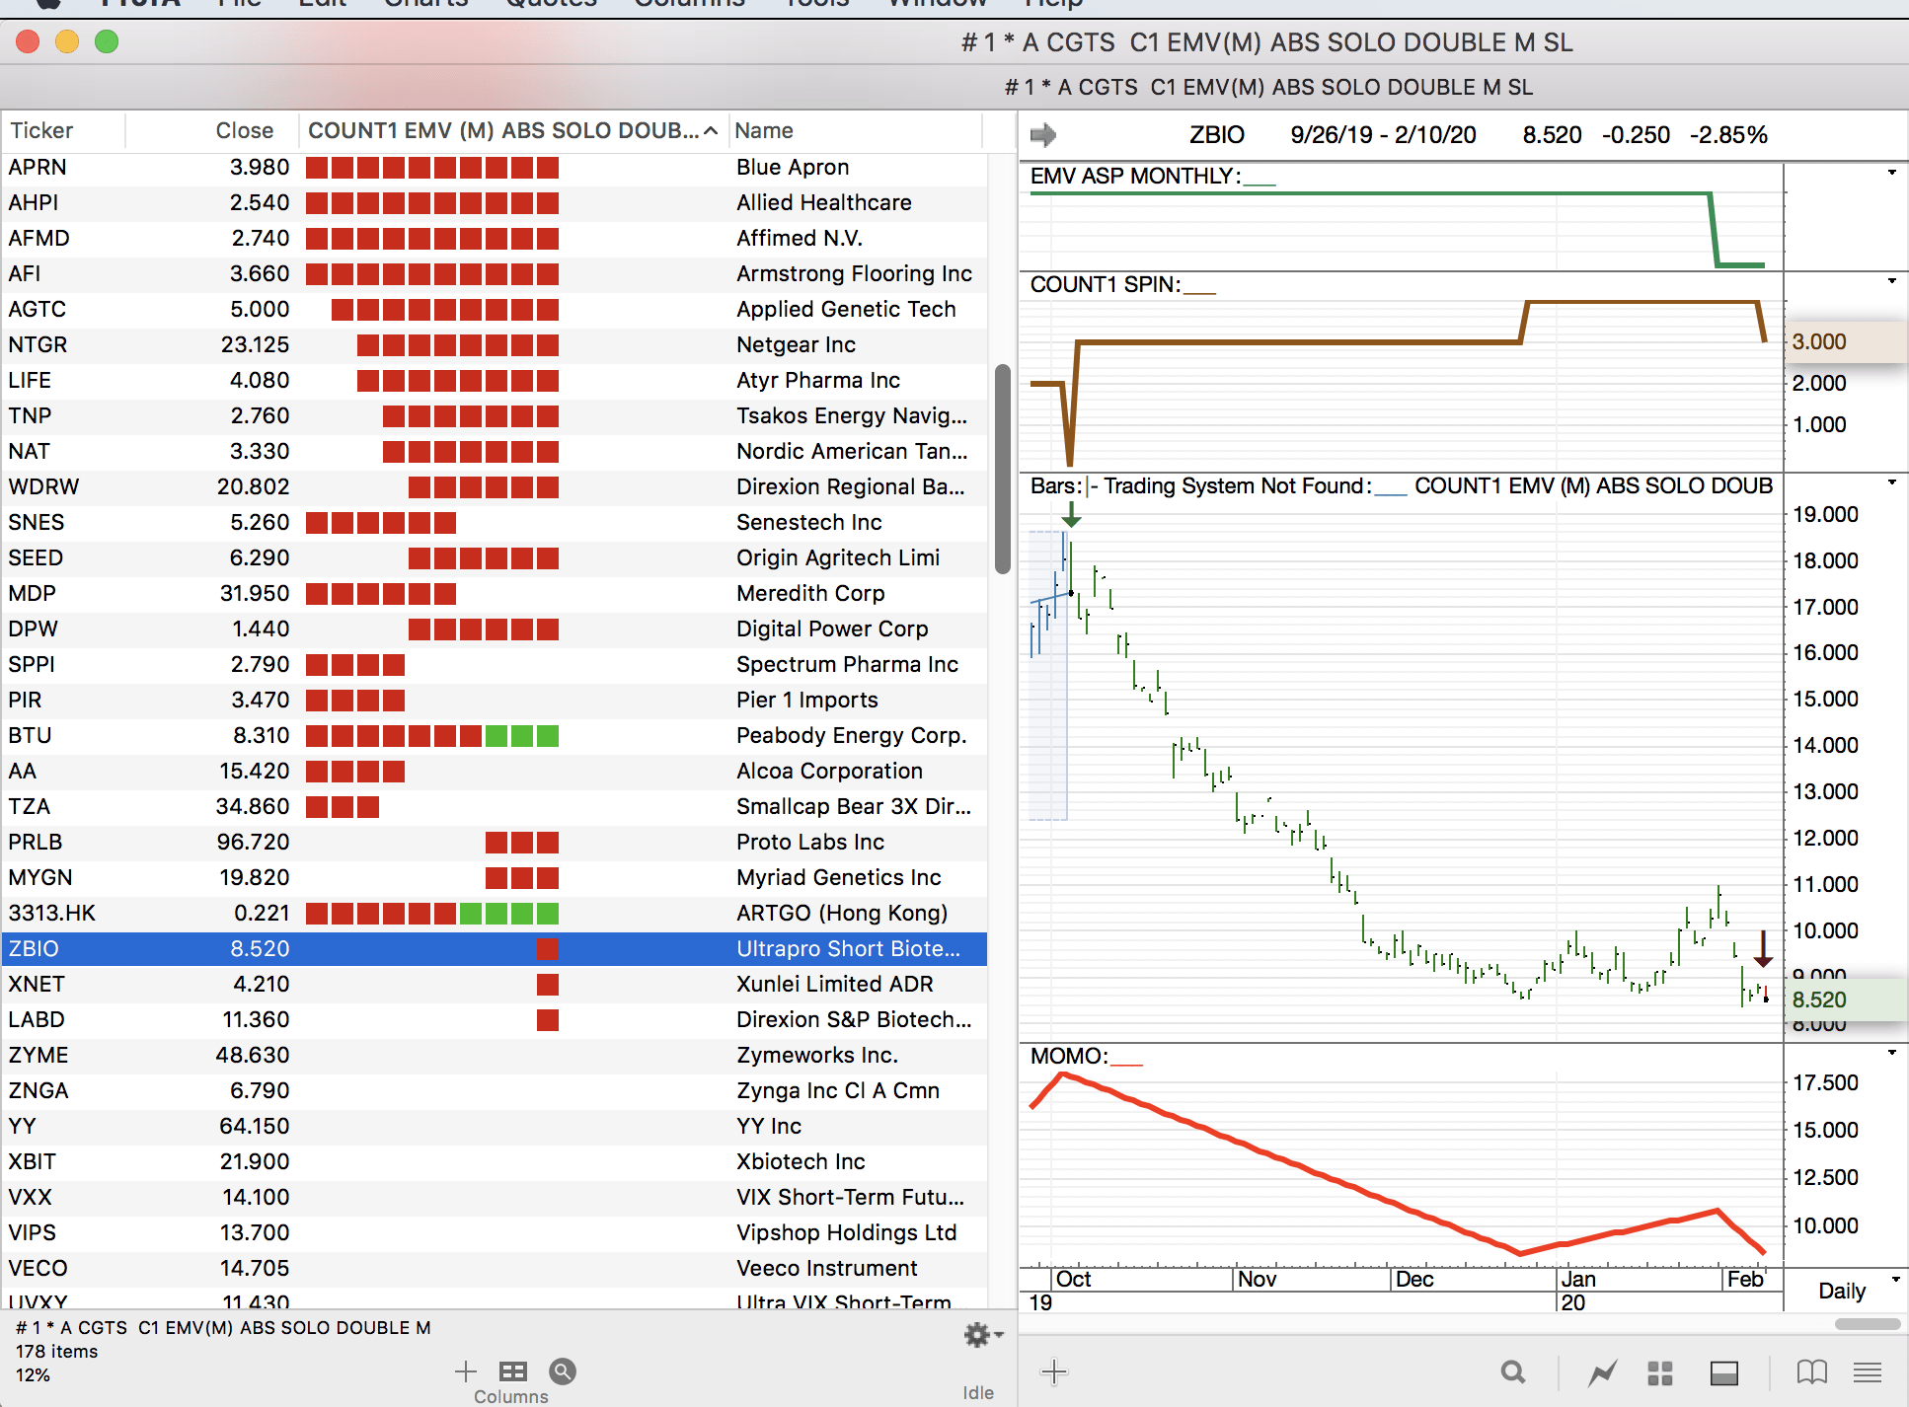Click the Close column header
Screen dimensions: 1909x1407
pos(244,130)
